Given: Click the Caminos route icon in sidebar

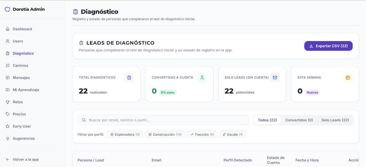Looking at the screenshot, I should click(x=8, y=65).
